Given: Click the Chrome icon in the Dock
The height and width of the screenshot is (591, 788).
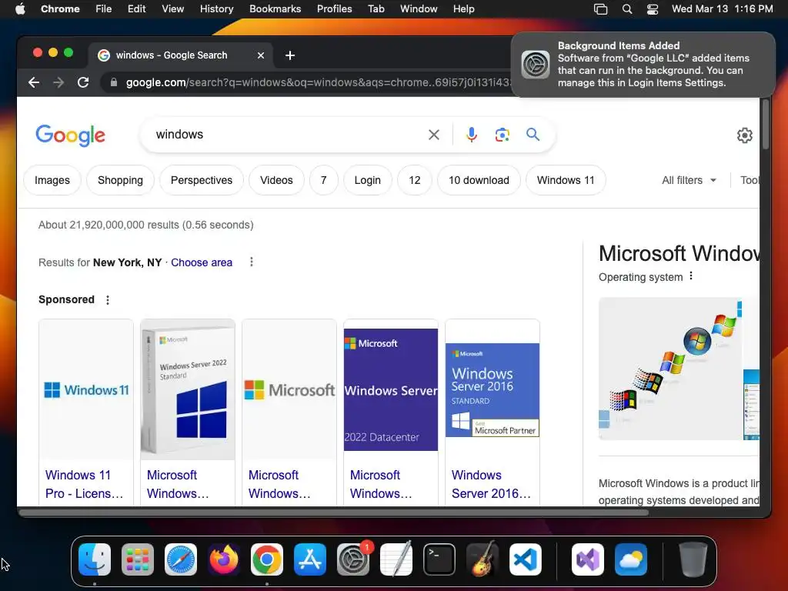Looking at the screenshot, I should click(267, 559).
